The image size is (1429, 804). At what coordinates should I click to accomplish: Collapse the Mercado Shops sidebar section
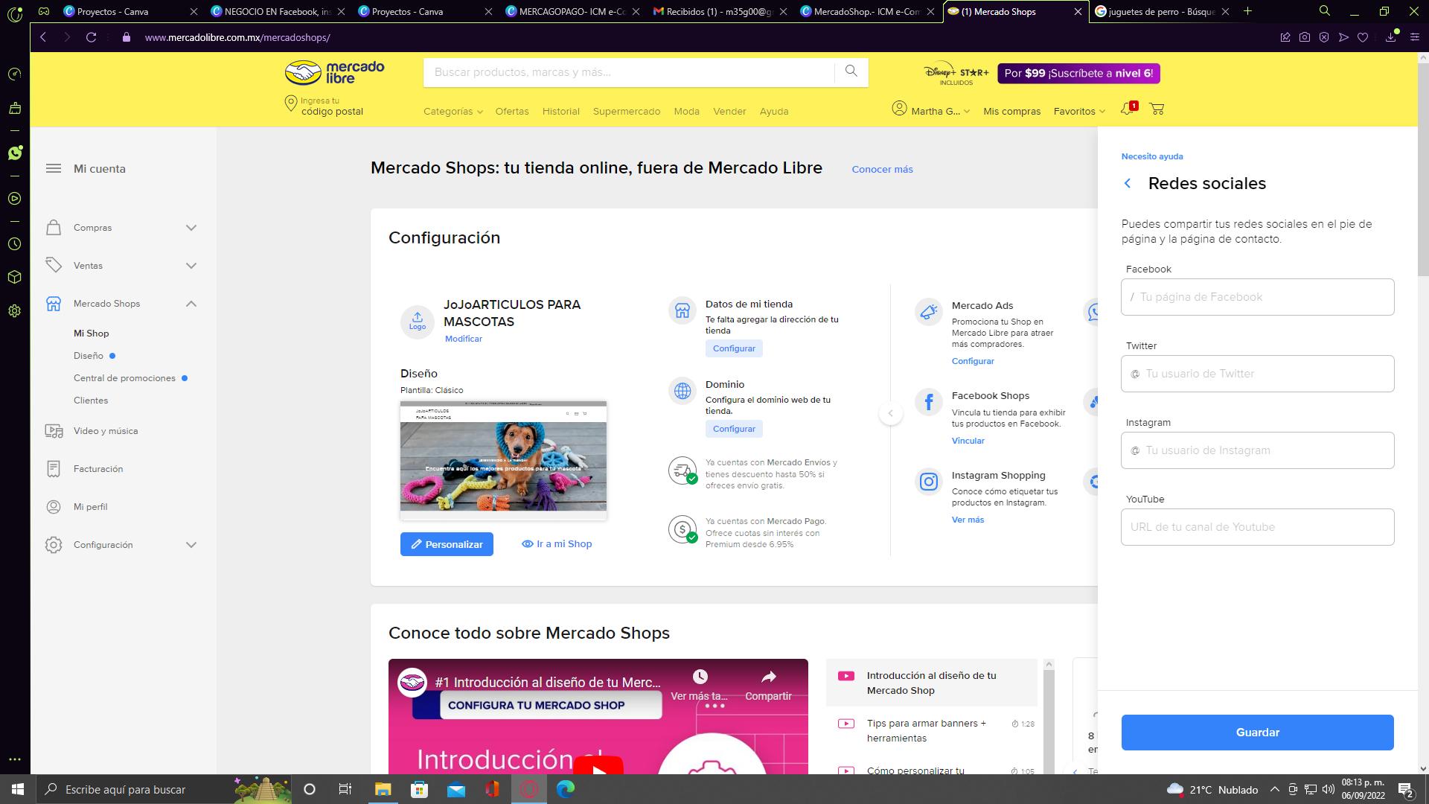coord(191,304)
